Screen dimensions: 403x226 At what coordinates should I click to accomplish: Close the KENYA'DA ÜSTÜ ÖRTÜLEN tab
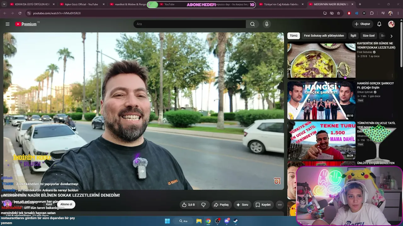pos(54,4)
